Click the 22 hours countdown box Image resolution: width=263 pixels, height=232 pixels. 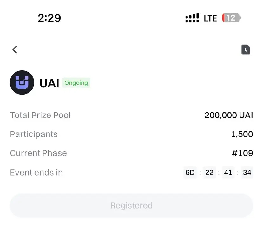pos(209,173)
